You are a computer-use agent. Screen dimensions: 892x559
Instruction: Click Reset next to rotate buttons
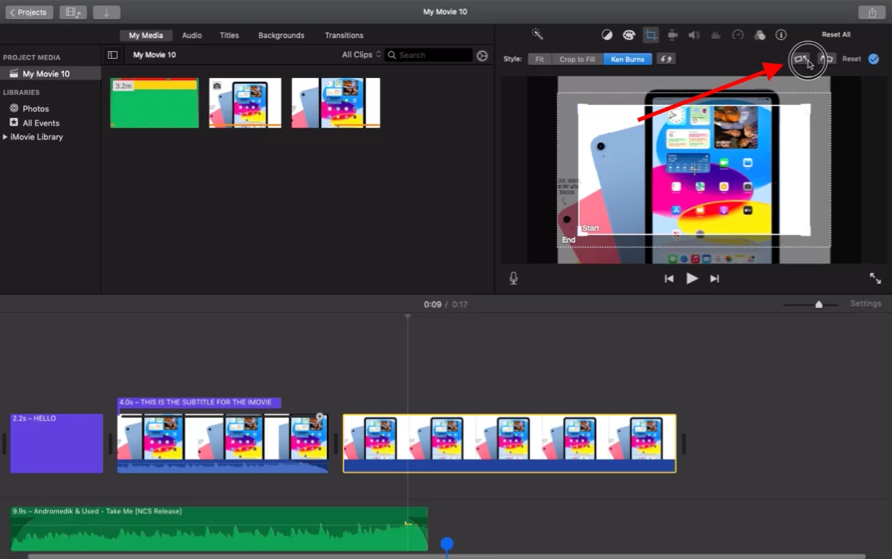coord(851,59)
